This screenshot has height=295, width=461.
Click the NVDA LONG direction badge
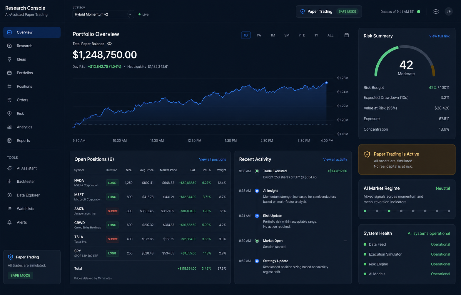(112, 183)
